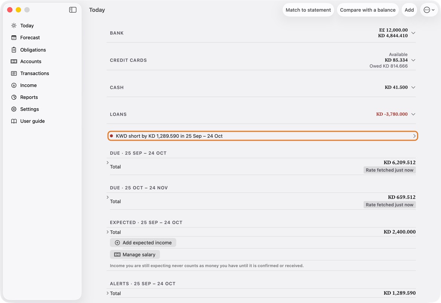This screenshot has height=303, width=441.
Task: Toggle the sidebar visibility icon
Action: [73, 10]
